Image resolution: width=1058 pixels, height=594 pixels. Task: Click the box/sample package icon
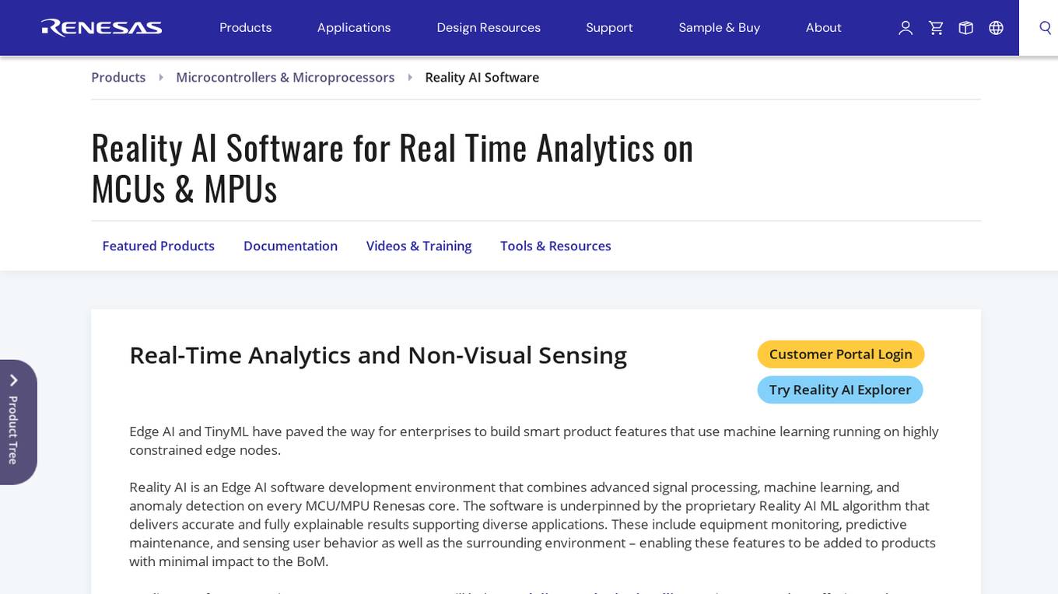[966, 28]
